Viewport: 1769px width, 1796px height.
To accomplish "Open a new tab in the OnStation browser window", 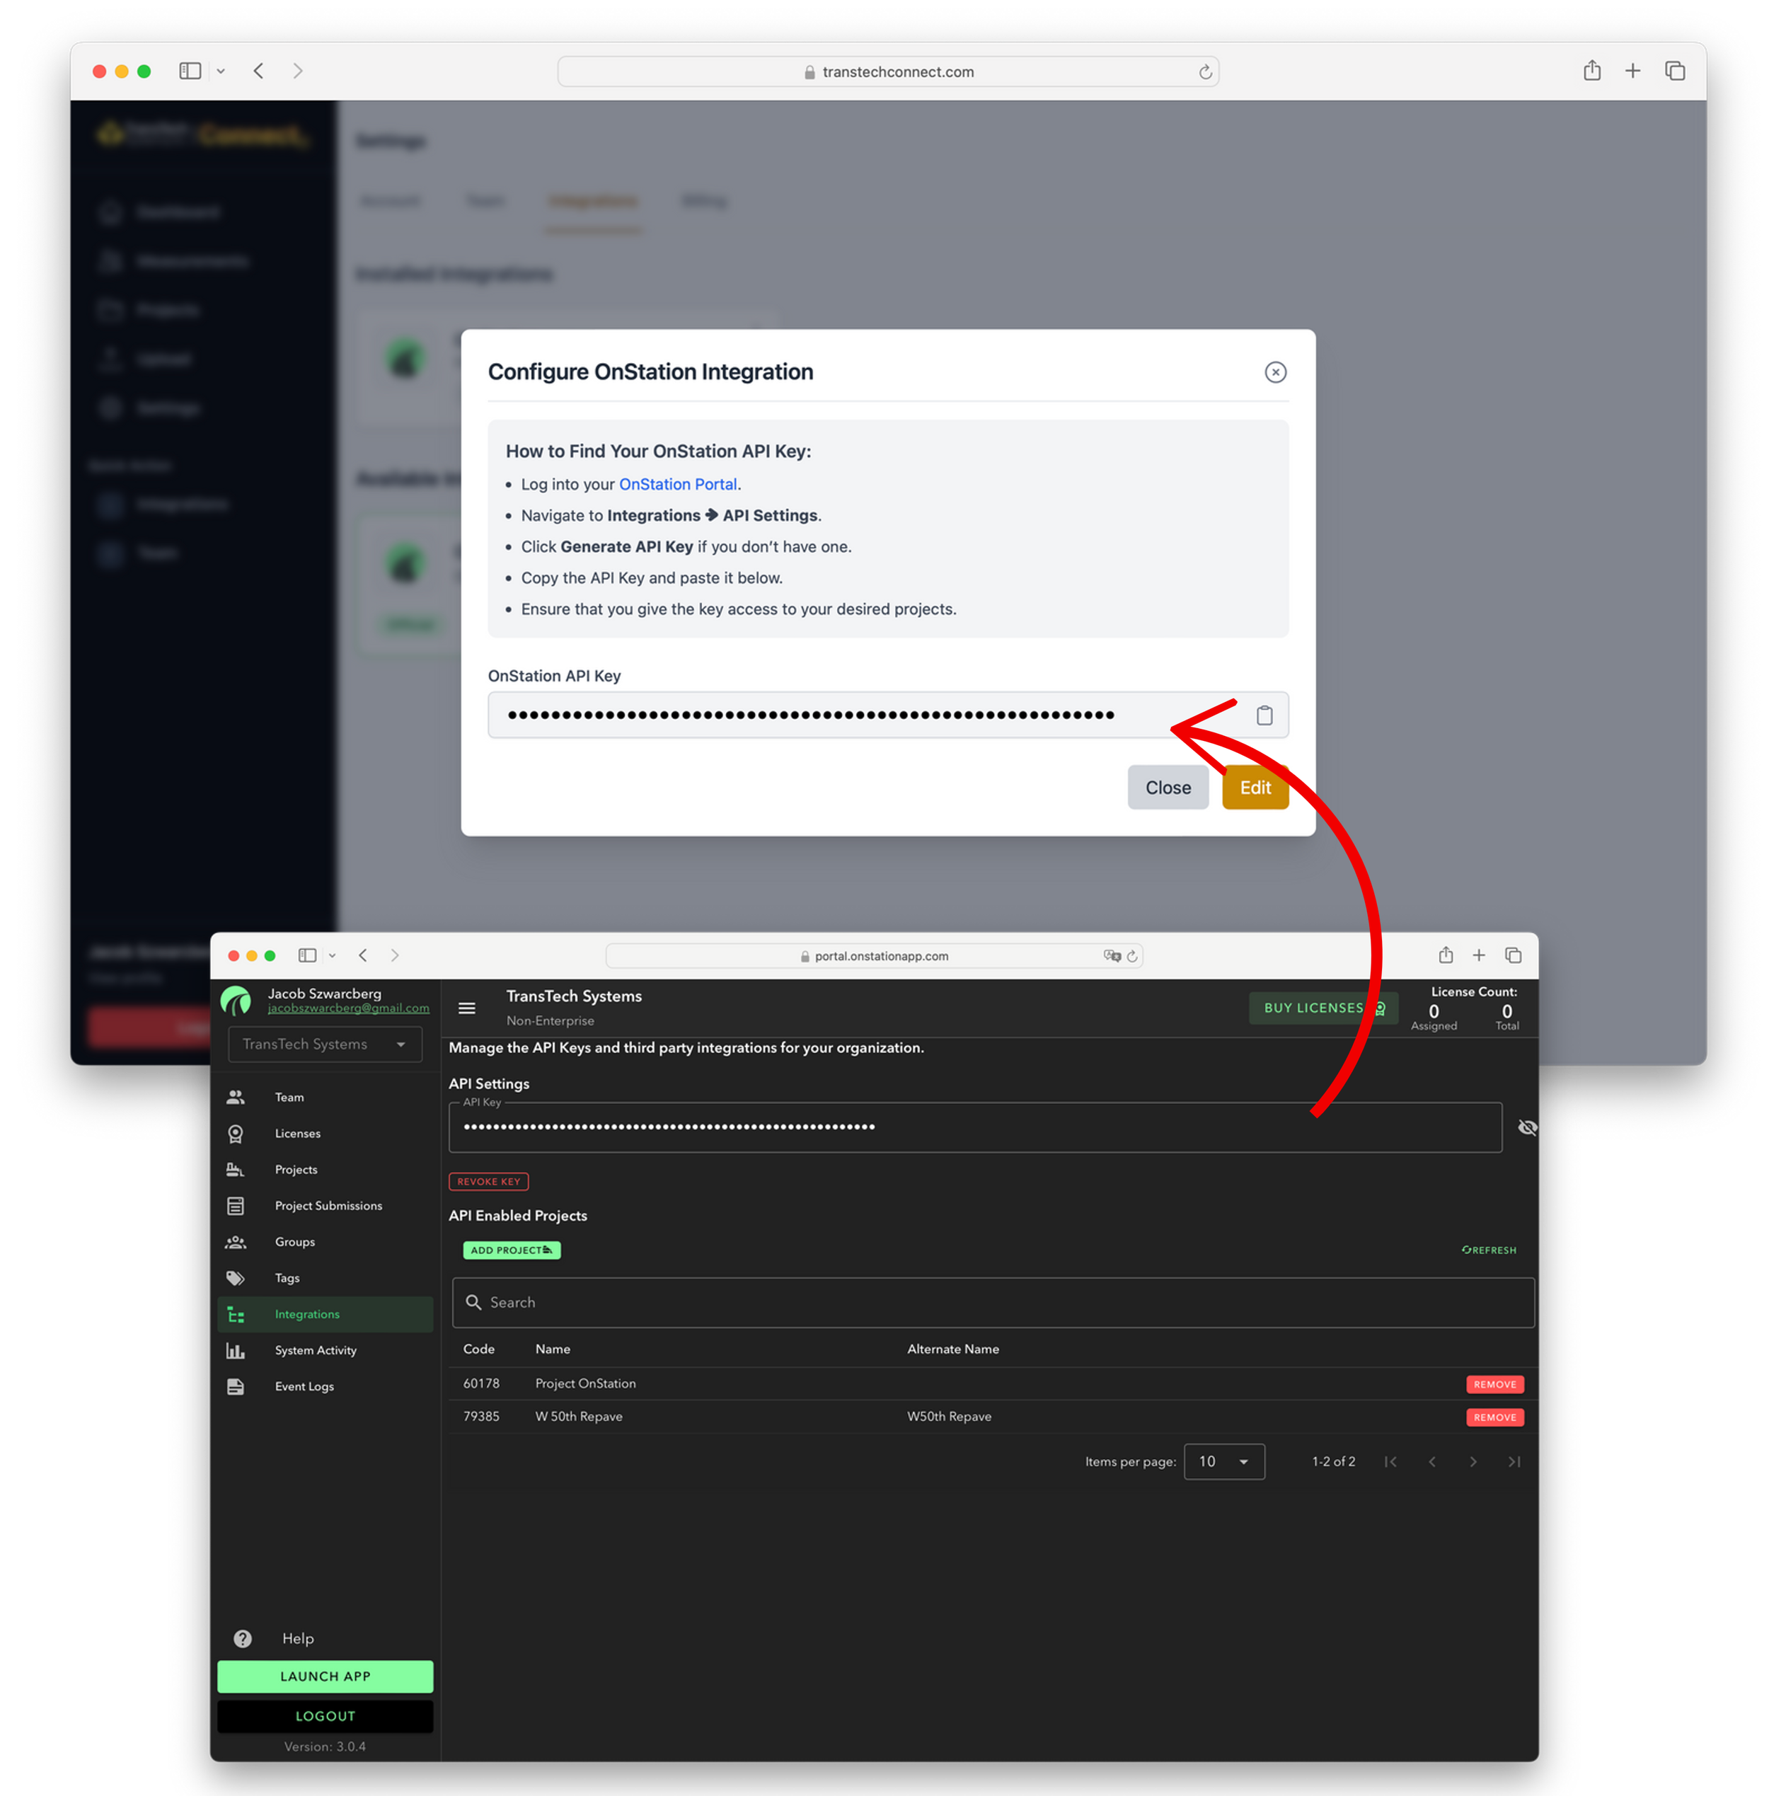I will [1478, 954].
